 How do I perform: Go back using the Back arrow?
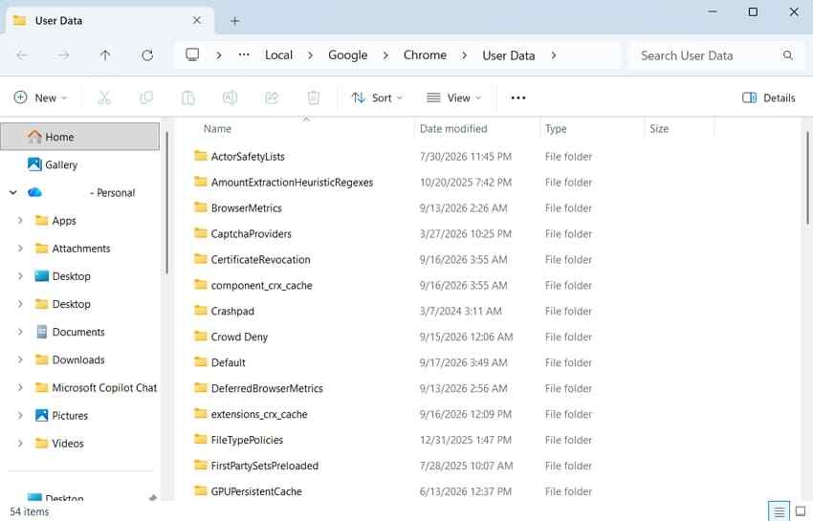(22, 54)
